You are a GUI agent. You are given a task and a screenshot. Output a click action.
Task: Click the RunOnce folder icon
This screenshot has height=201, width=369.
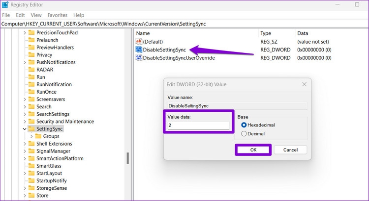click(31, 92)
